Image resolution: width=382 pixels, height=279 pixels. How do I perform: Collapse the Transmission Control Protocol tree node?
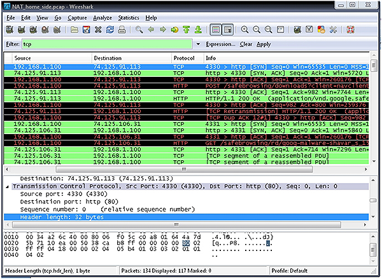click(7, 187)
